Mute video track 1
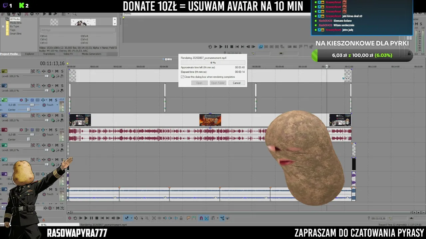Screen dimensions: 426x239 pos(57,71)
